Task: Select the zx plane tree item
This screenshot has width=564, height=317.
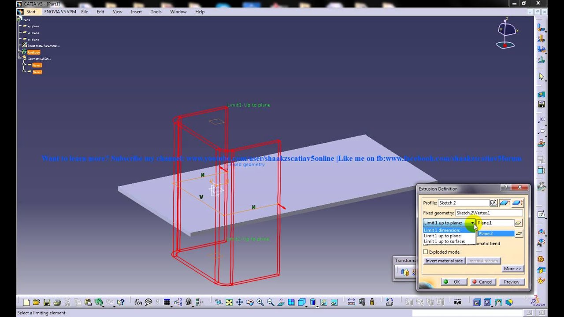Action: pos(33,39)
